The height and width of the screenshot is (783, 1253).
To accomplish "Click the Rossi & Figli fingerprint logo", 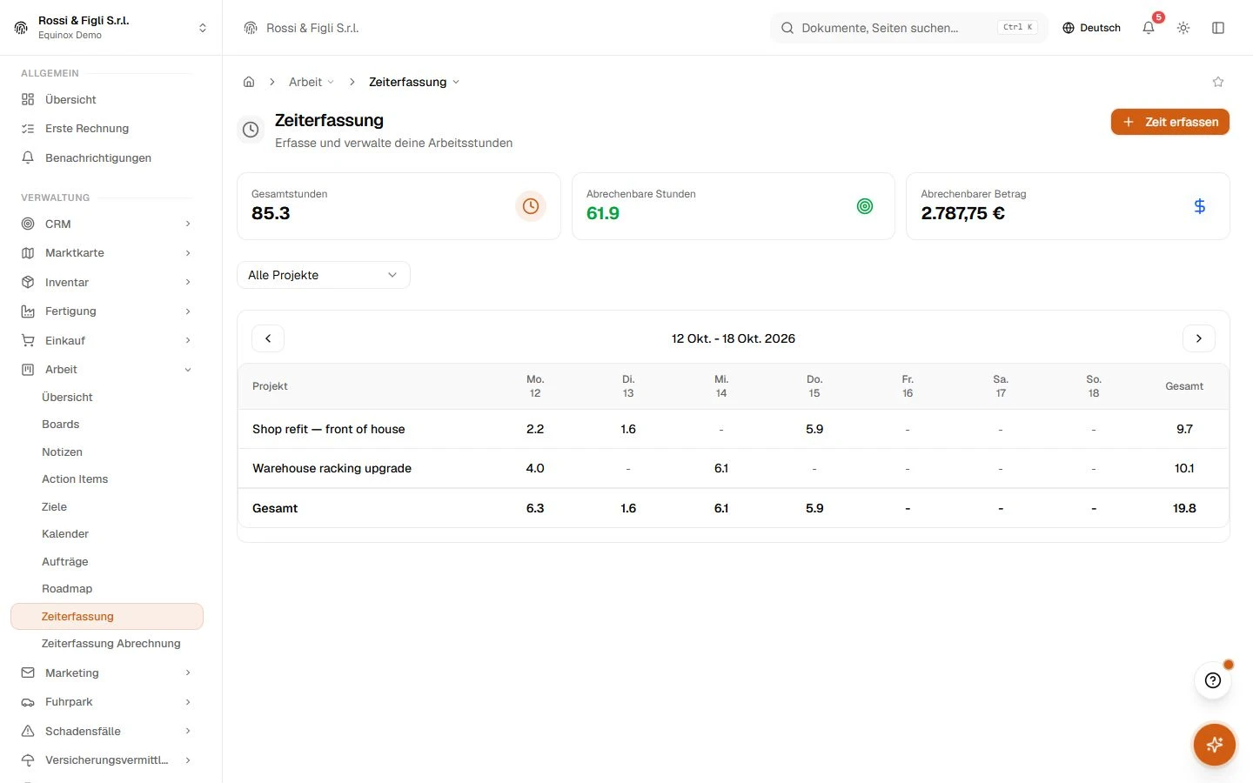I will click(x=21, y=28).
